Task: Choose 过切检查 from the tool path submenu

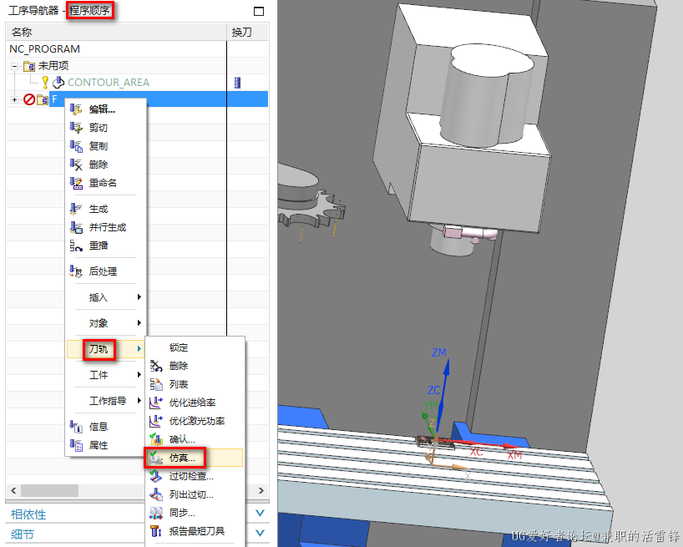Action: (x=191, y=476)
